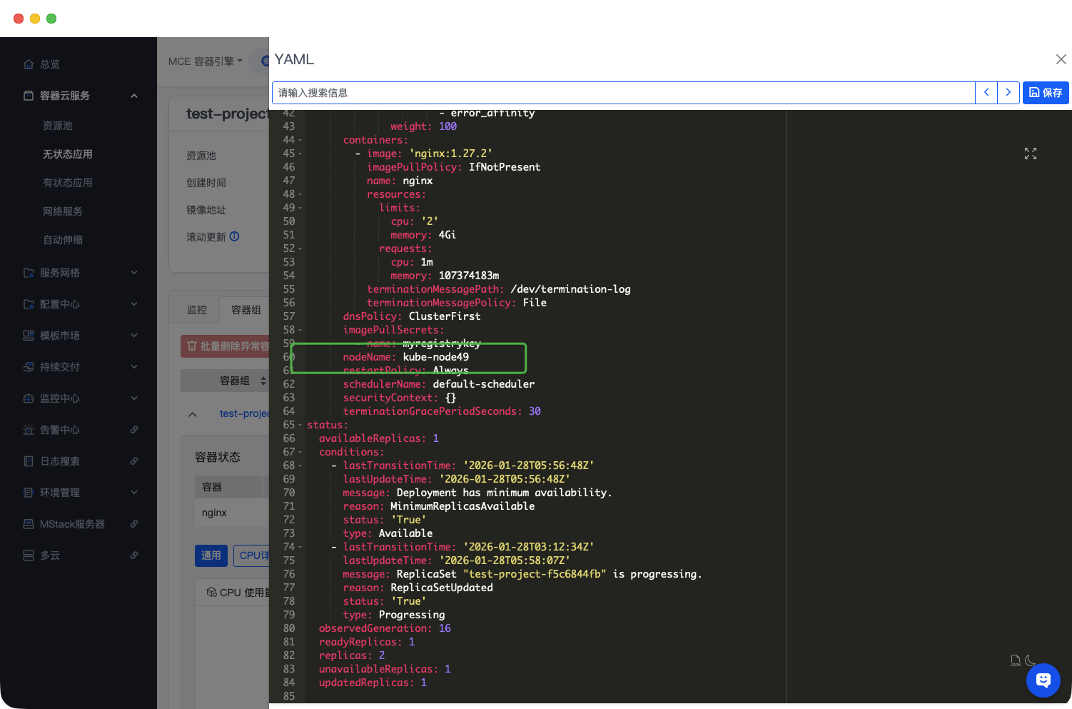Fold the status block at line 65
The width and height of the screenshot is (1072, 709).
click(x=300, y=426)
